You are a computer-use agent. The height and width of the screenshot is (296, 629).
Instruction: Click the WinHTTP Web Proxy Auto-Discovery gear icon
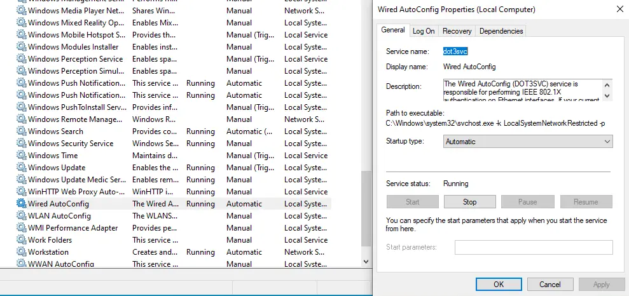pyautogui.click(x=21, y=191)
